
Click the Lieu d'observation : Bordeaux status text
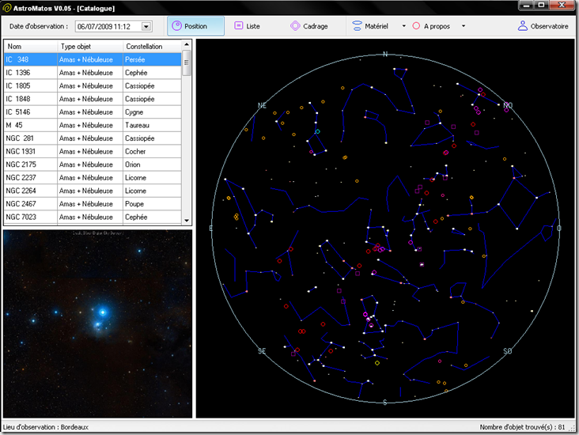pos(46,427)
